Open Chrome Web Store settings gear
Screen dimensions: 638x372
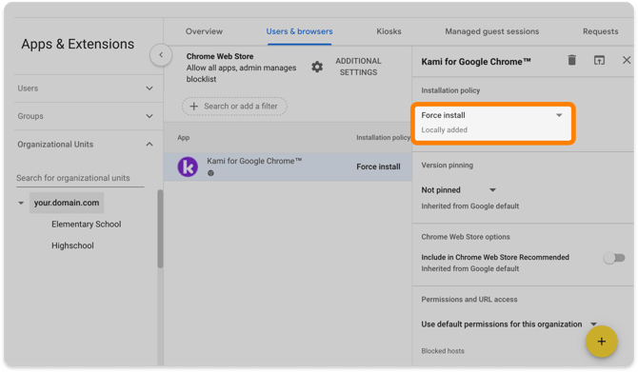pyautogui.click(x=317, y=67)
